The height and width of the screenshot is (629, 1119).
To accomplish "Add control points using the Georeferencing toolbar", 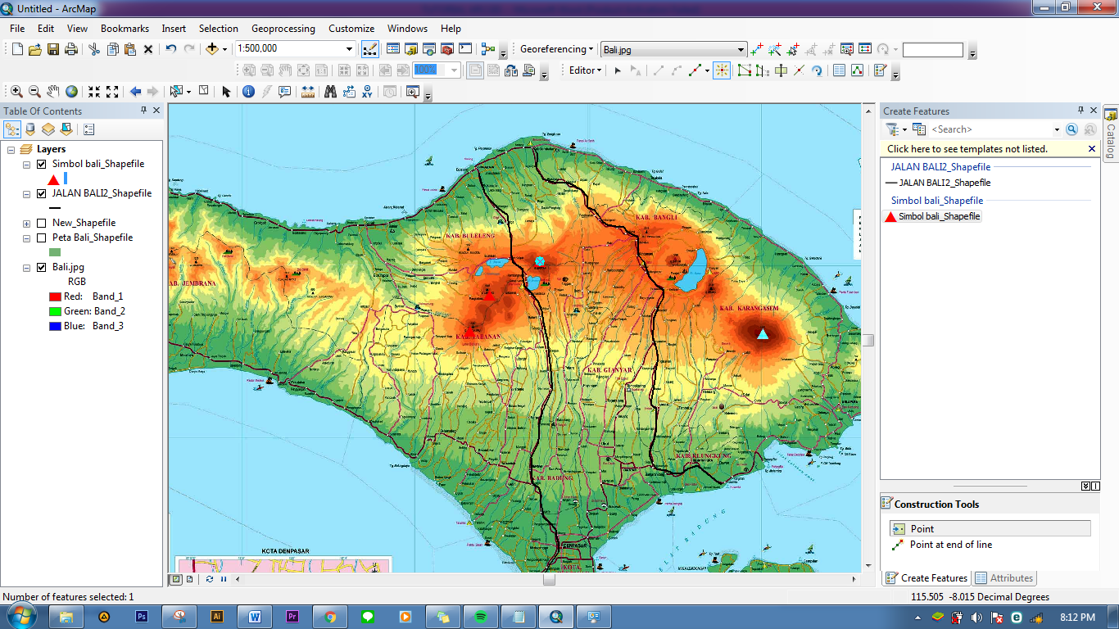I will click(758, 49).
